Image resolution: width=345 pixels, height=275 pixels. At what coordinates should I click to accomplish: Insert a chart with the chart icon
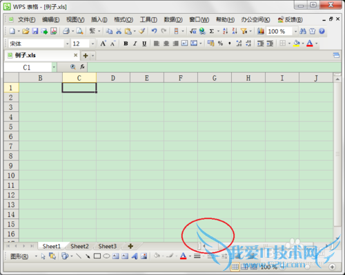261,31
